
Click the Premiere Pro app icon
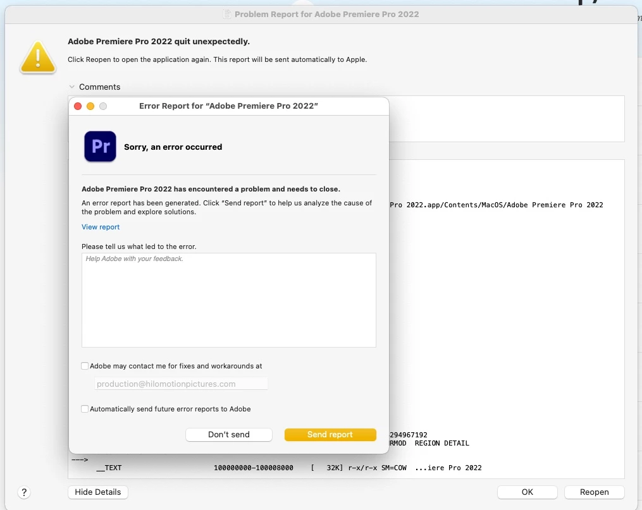[100, 147]
